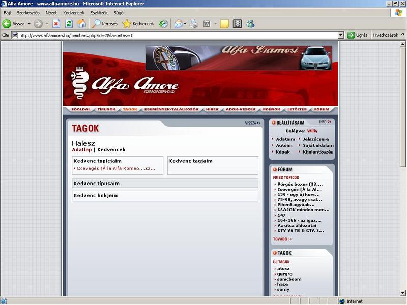This screenshot has width=407, height=305.
Task: Click the Back (Vissza) arrow icon
Action: pos(7,24)
